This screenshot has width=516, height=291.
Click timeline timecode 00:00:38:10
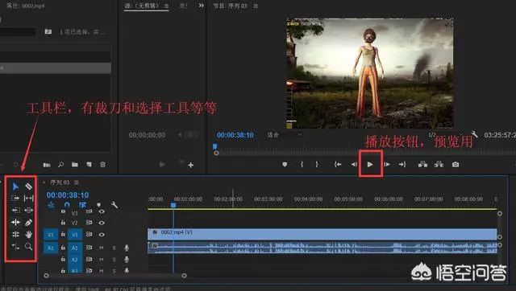[x=68, y=195]
